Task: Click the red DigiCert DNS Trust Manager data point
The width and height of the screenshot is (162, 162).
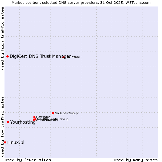Action: (x=7, y=56)
